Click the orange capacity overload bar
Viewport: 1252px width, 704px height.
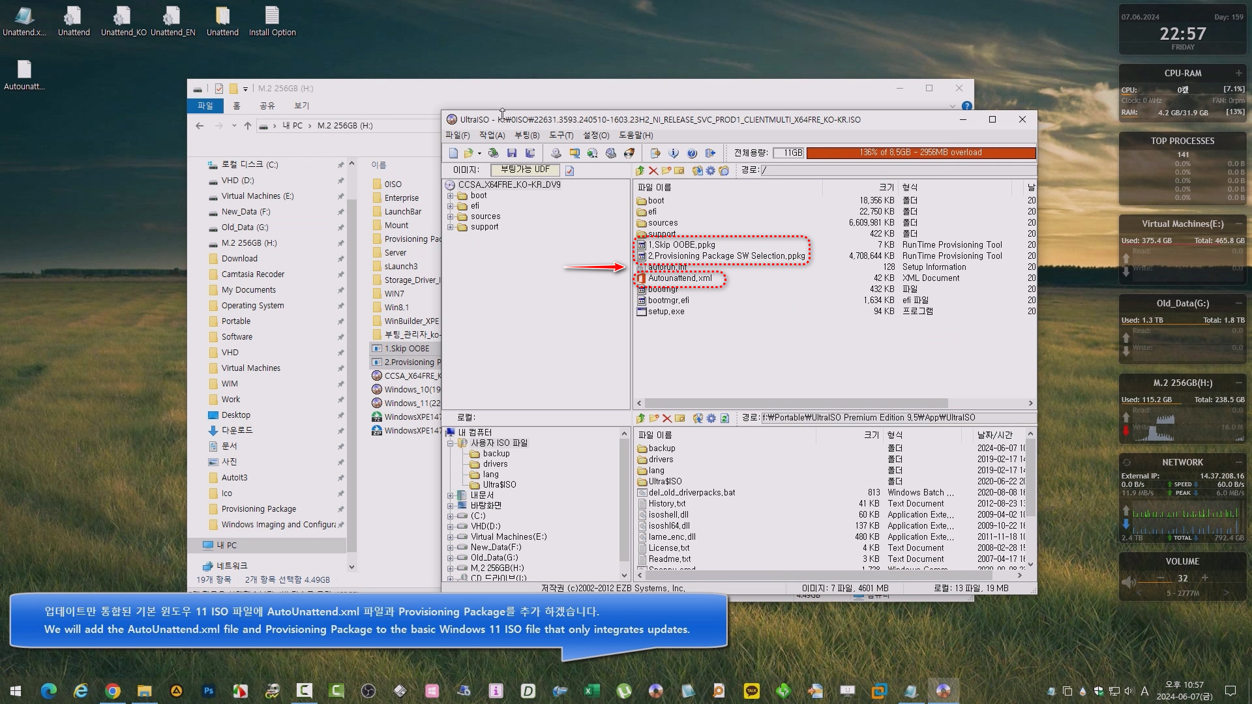point(920,153)
